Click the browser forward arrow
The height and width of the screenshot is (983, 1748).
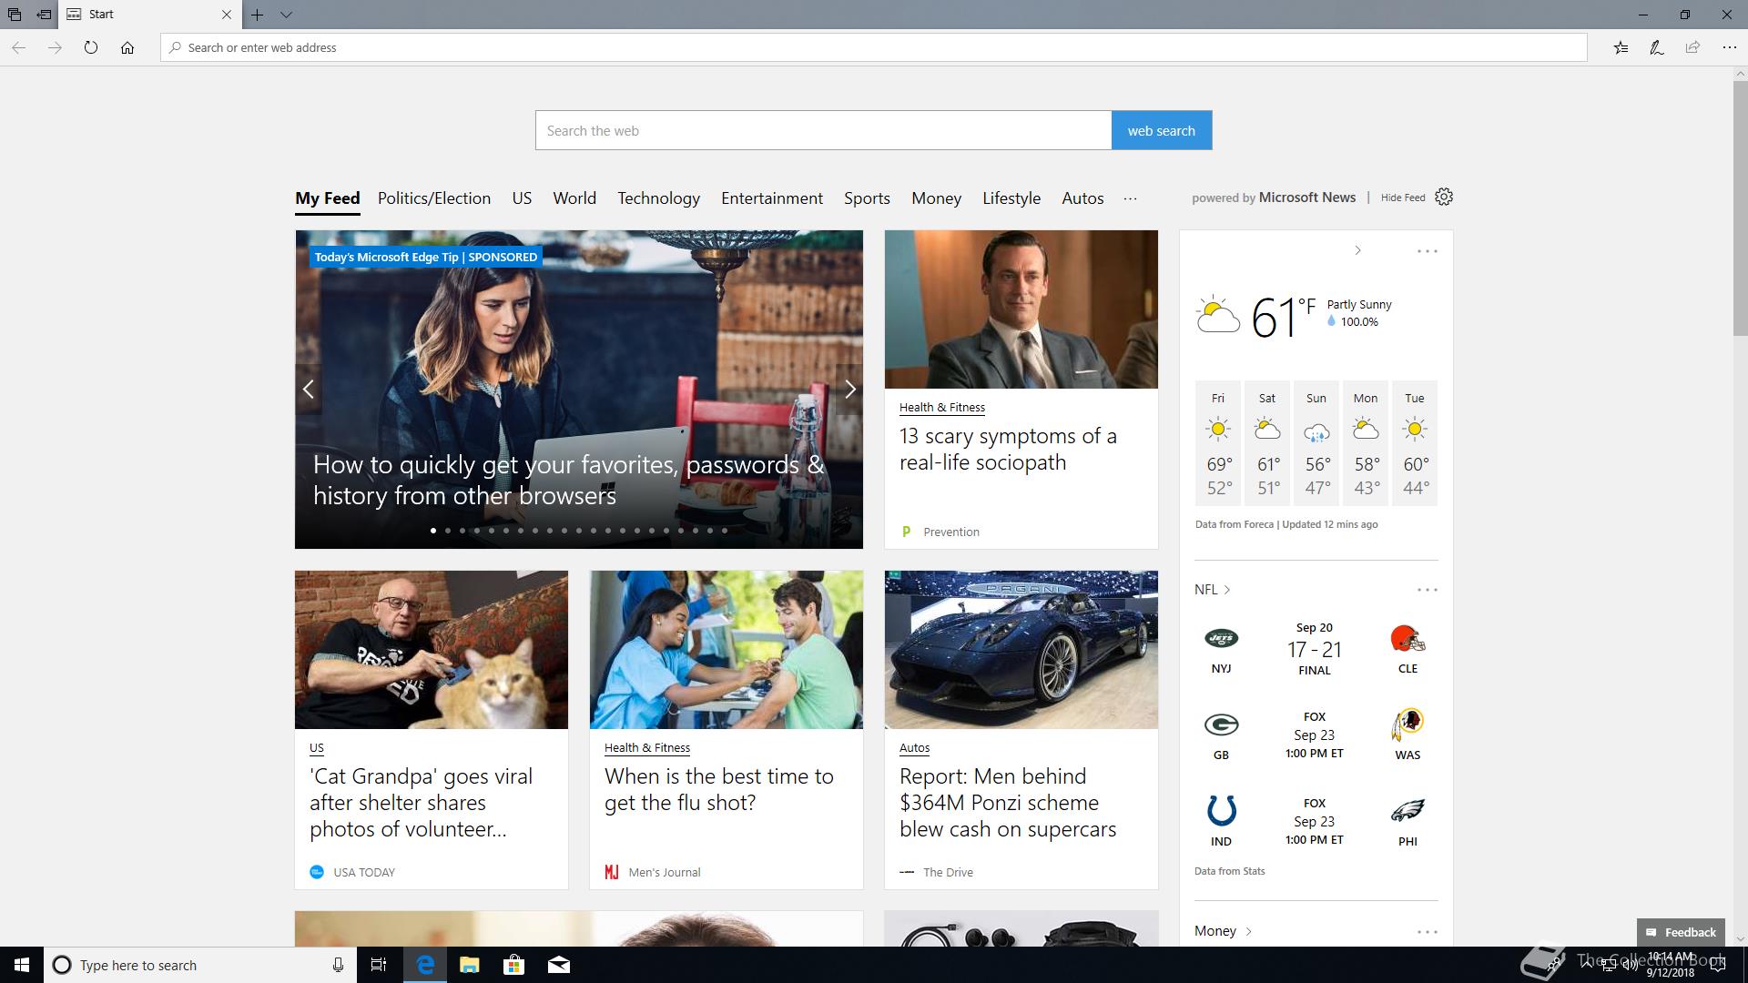click(55, 47)
